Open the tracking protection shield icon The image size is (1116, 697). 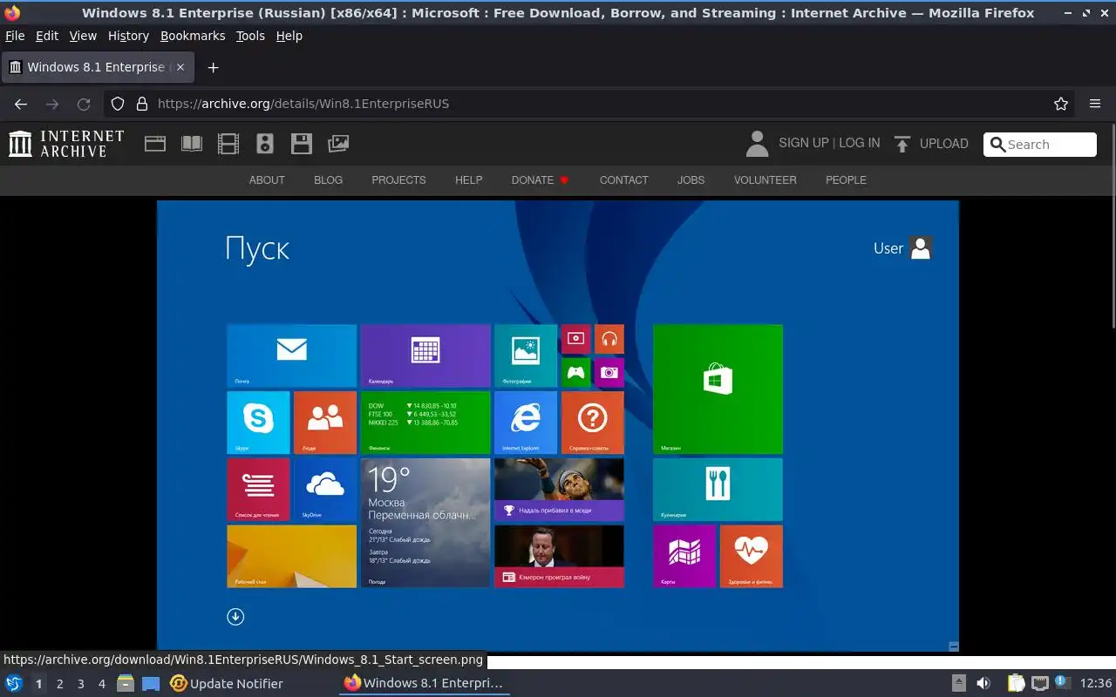click(x=118, y=104)
